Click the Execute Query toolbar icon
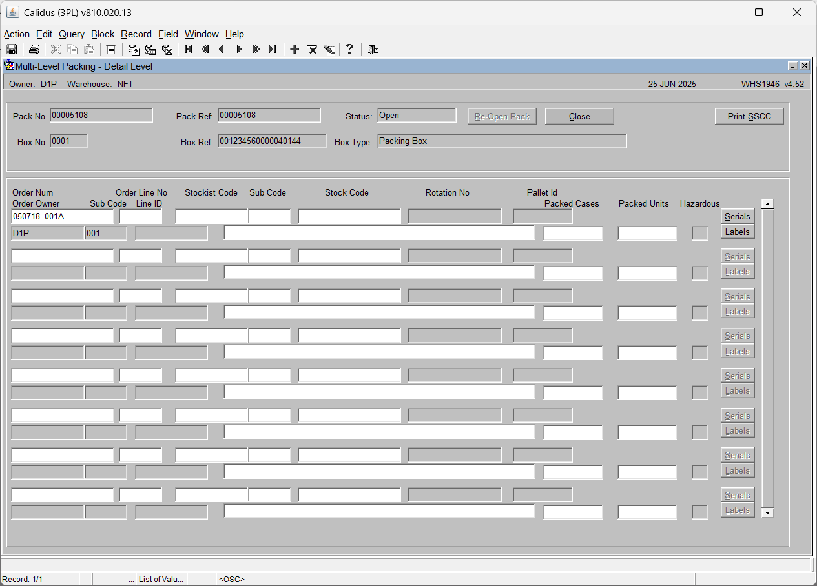This screenshot has width=817, height=586. (x=150, y=50)
